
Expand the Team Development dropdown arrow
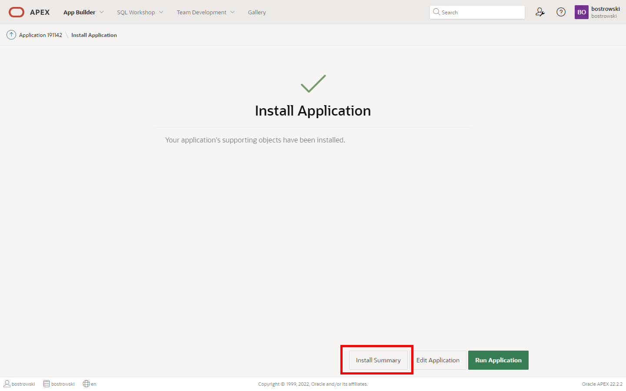[x=233, y=12]
